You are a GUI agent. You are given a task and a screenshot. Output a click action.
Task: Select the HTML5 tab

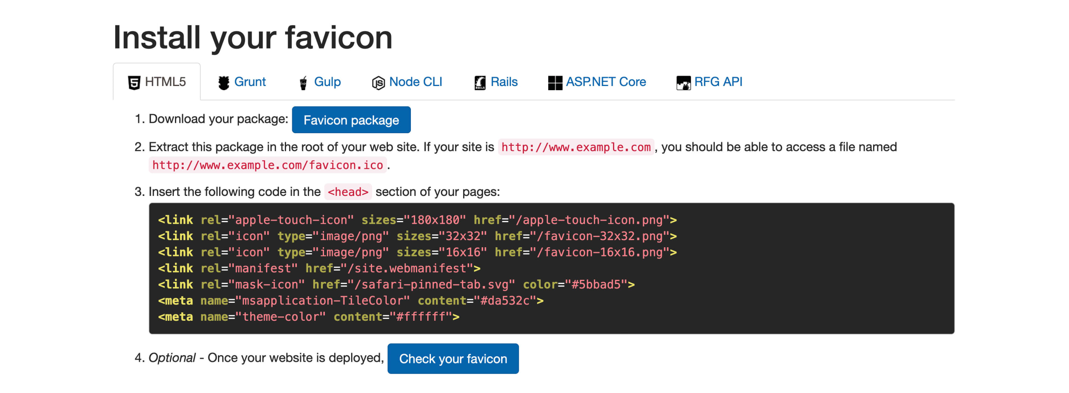pos(157,82)
